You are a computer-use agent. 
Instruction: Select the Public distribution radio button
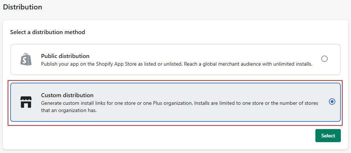(x=324, y=59)
